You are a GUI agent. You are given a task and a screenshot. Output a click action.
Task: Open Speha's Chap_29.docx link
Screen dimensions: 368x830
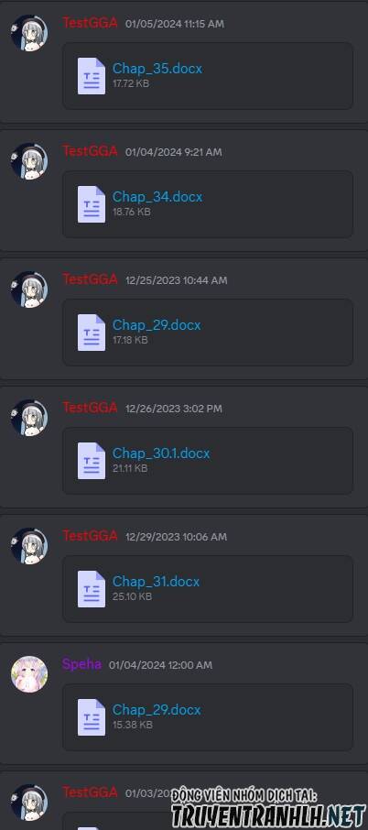click(x=157, y=710)
